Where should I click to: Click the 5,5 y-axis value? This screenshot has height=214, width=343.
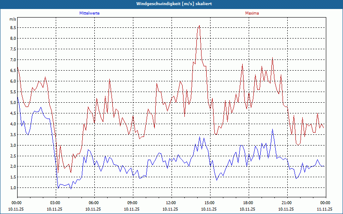click(13, 92)
